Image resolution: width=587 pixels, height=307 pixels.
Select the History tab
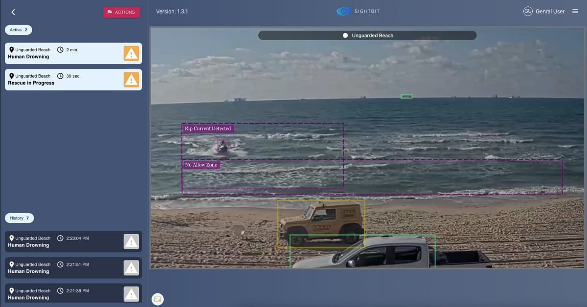click(x=20, y=218)
